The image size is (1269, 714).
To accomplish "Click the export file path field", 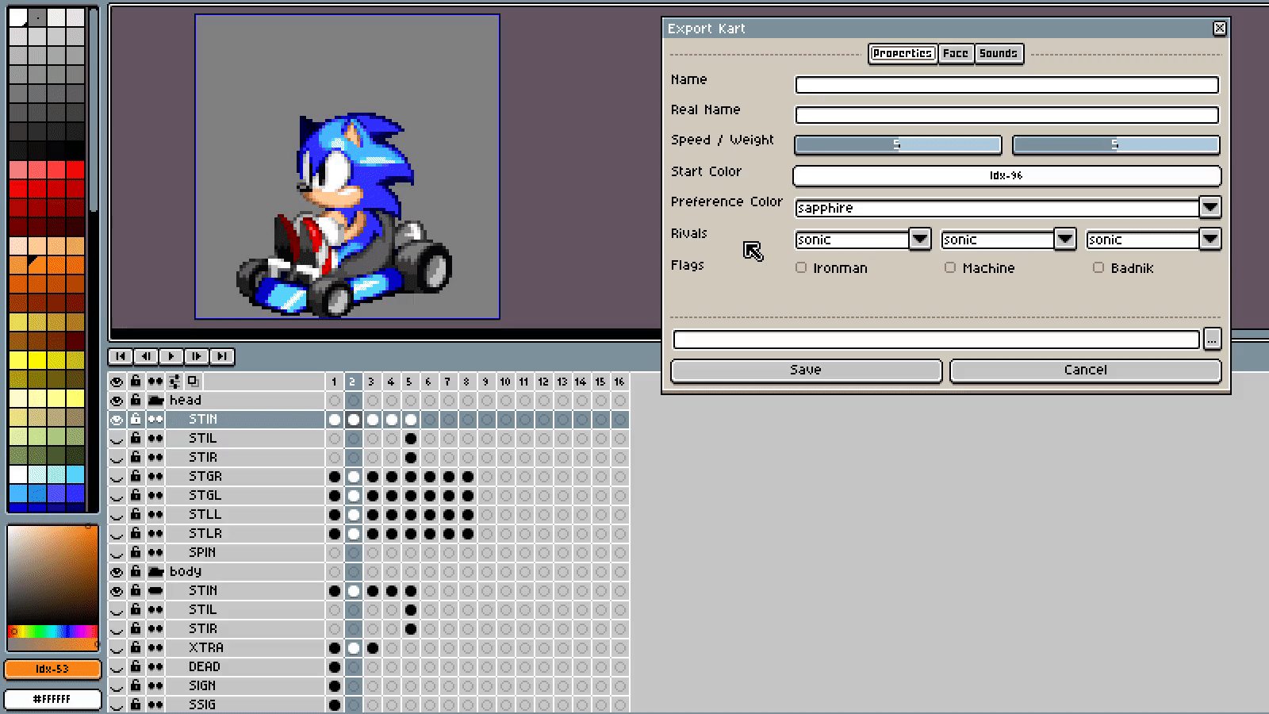I will pyautogui.click(x=936, y=340).
